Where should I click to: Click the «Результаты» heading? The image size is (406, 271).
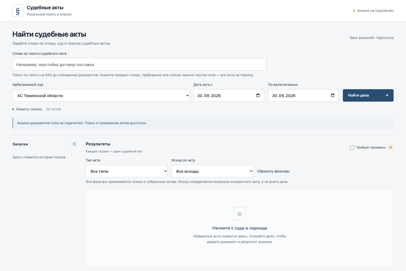pos(98,144)
